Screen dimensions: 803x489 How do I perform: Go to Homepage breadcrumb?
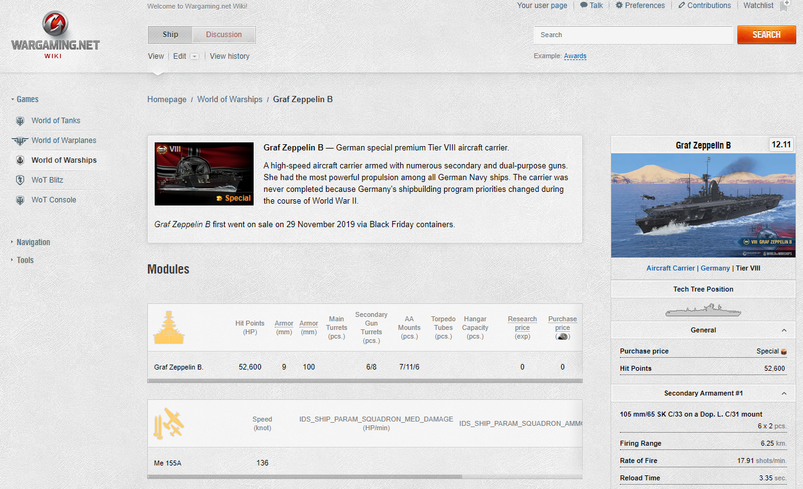166,100
